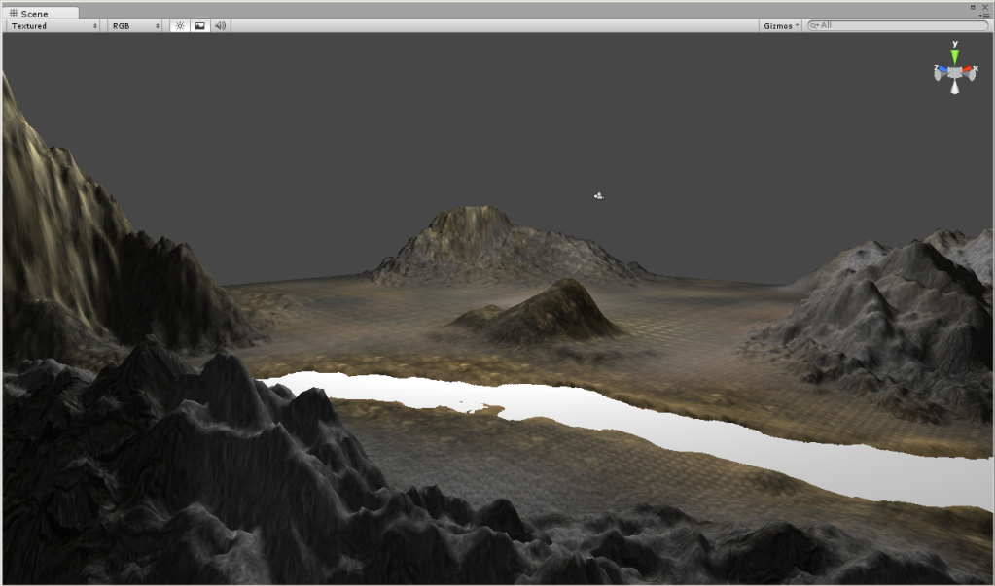Open the RGB render mode dropdown
This screenshot has height=586, width=995.
coord(134,26)
